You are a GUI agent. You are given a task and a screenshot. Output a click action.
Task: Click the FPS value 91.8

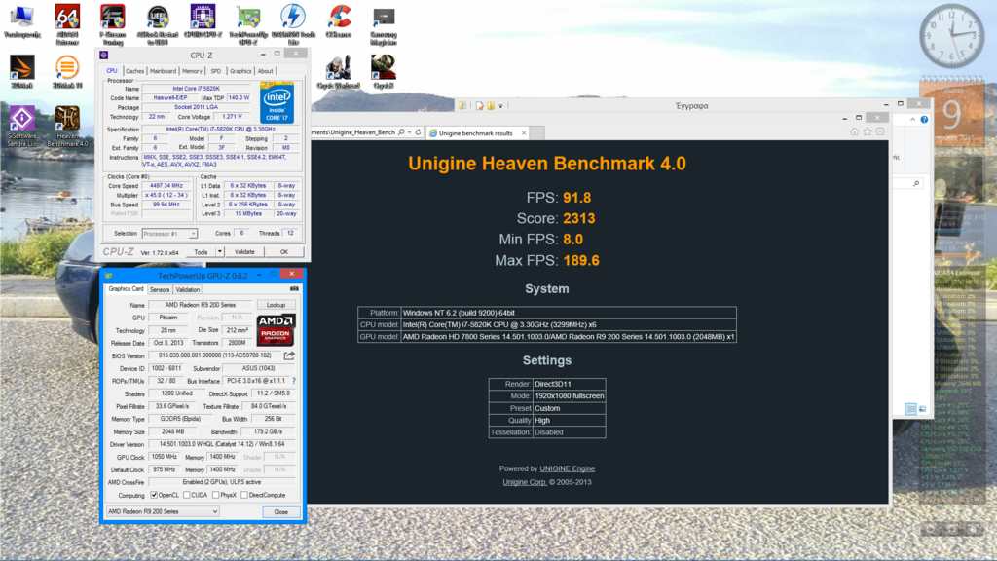pyautogui.click(x=576, y=198)
